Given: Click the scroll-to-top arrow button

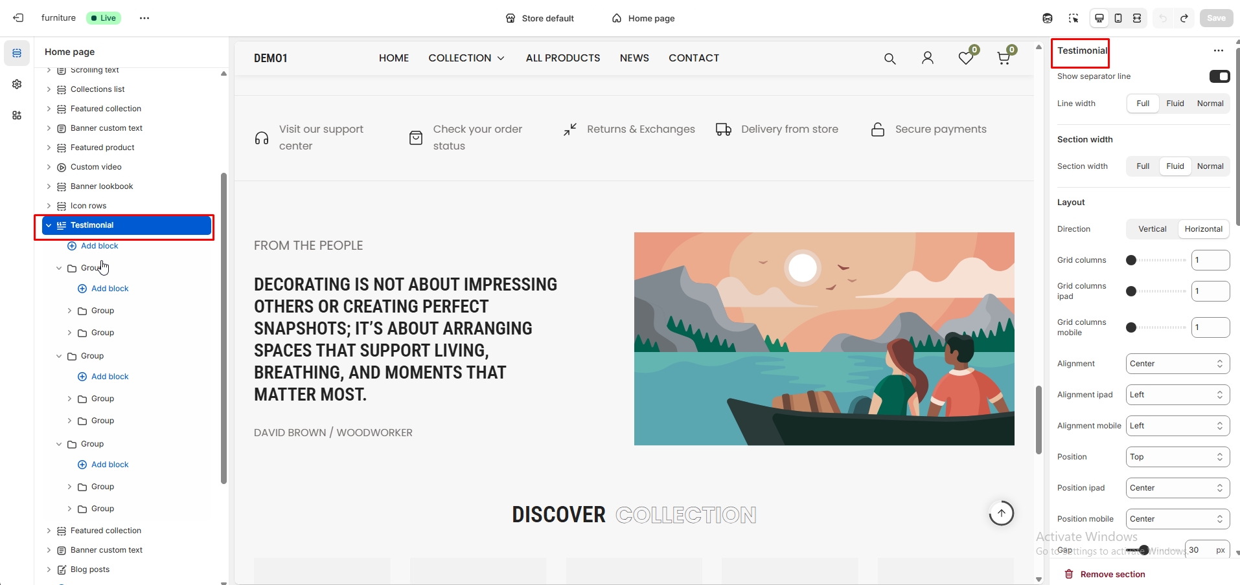Looking at the screenshot, I should [1001, 514].
